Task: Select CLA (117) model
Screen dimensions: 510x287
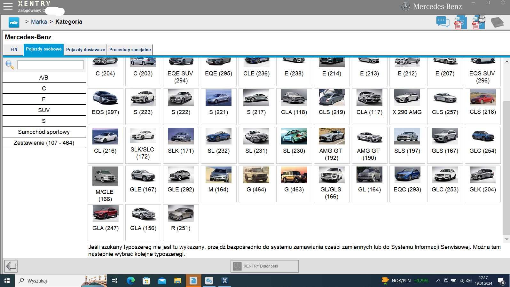Action: coord(370,106)
